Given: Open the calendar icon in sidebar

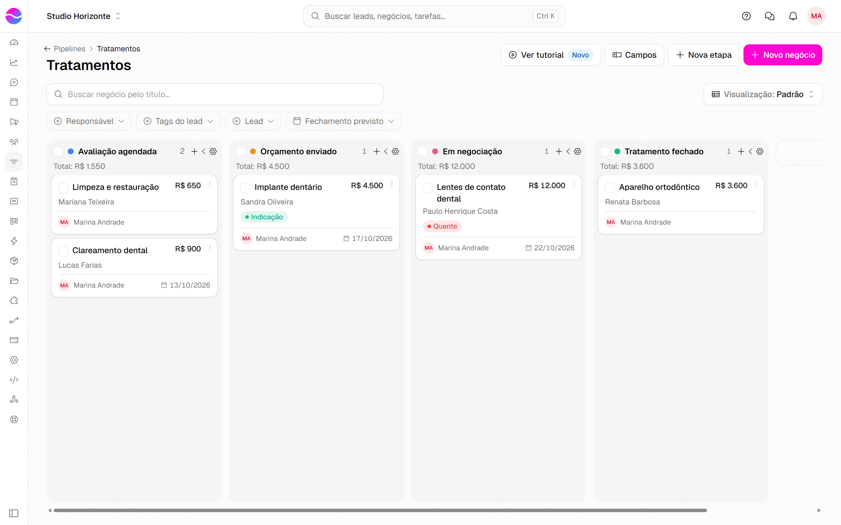Looking at the screenshot, I should click(x=14, y=102).
